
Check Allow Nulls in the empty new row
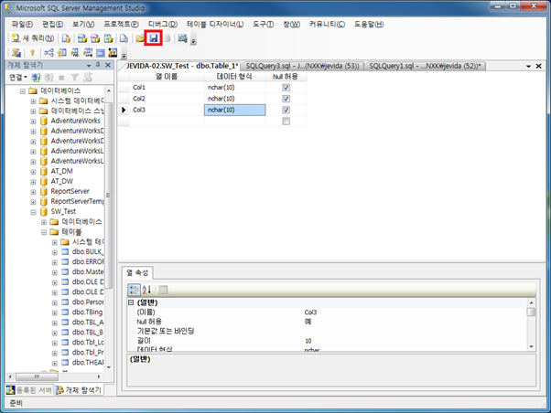point(286,121)
